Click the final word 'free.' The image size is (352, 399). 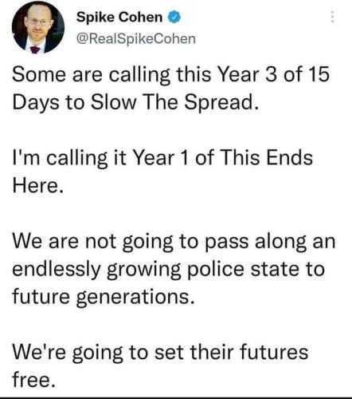coord(34,380)
